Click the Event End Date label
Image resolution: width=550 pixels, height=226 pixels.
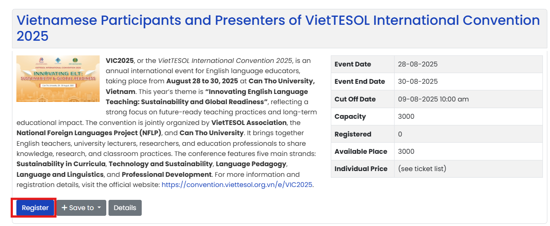tap(360, 82)
